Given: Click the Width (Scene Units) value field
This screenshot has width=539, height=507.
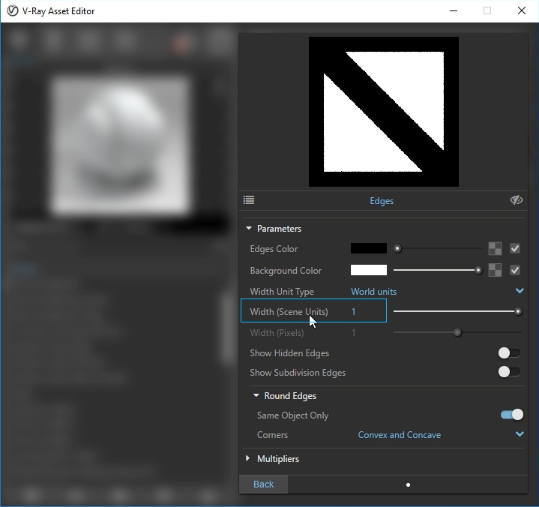Looking at the screenshot, I should pos(367,311).
